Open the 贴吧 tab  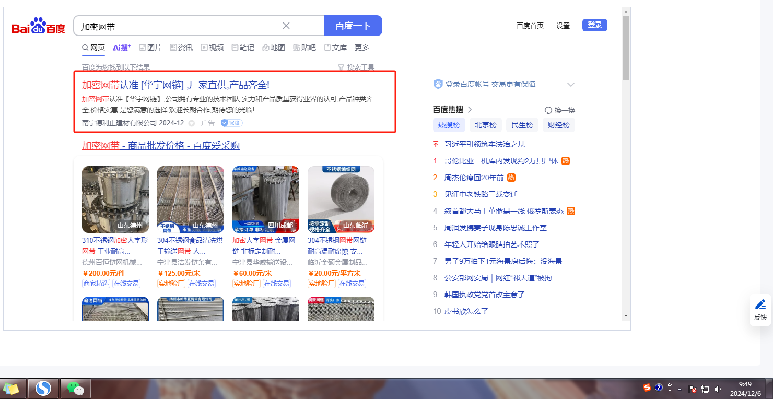(304, 48)
